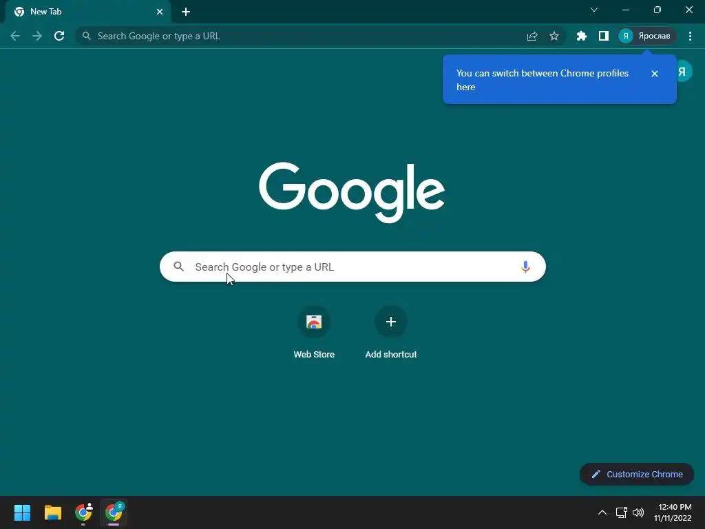Go back using the back arrow

point(15,36)
